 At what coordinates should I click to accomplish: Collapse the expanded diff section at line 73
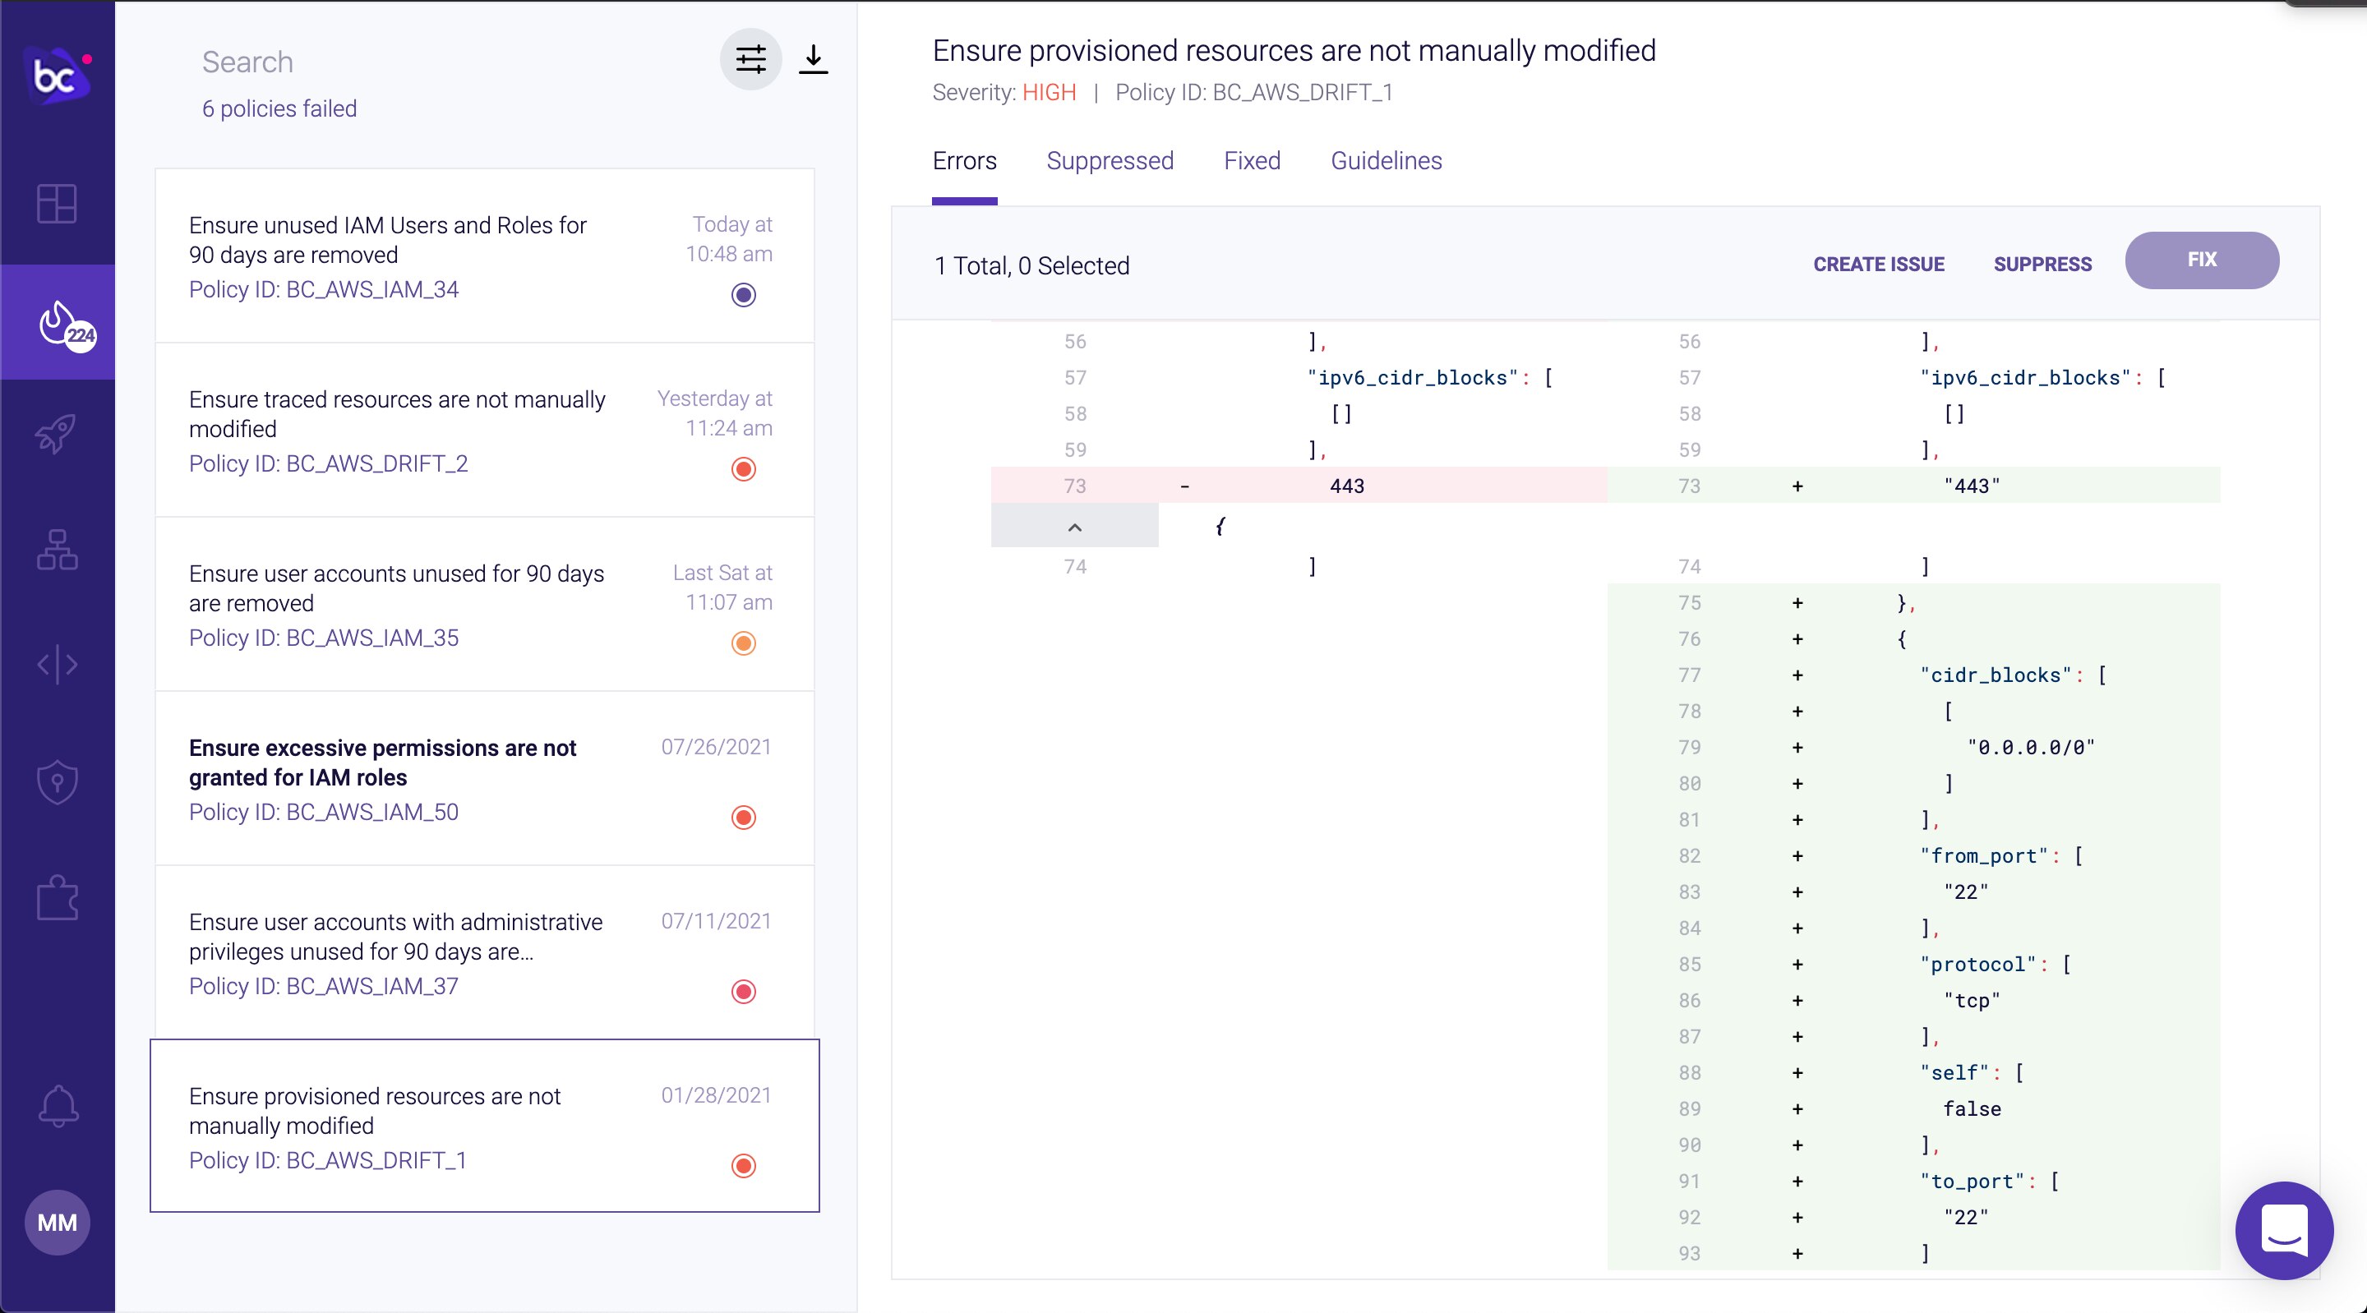click(1073, 527)
